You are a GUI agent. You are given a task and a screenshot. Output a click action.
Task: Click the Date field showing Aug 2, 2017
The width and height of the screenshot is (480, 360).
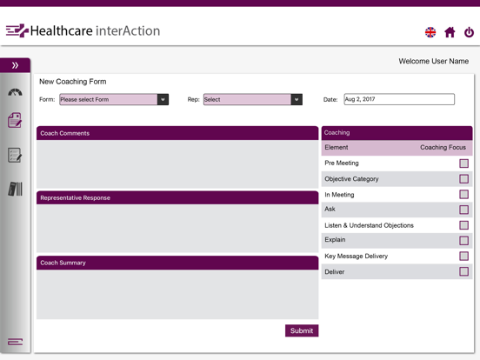[x=399, y=99]
